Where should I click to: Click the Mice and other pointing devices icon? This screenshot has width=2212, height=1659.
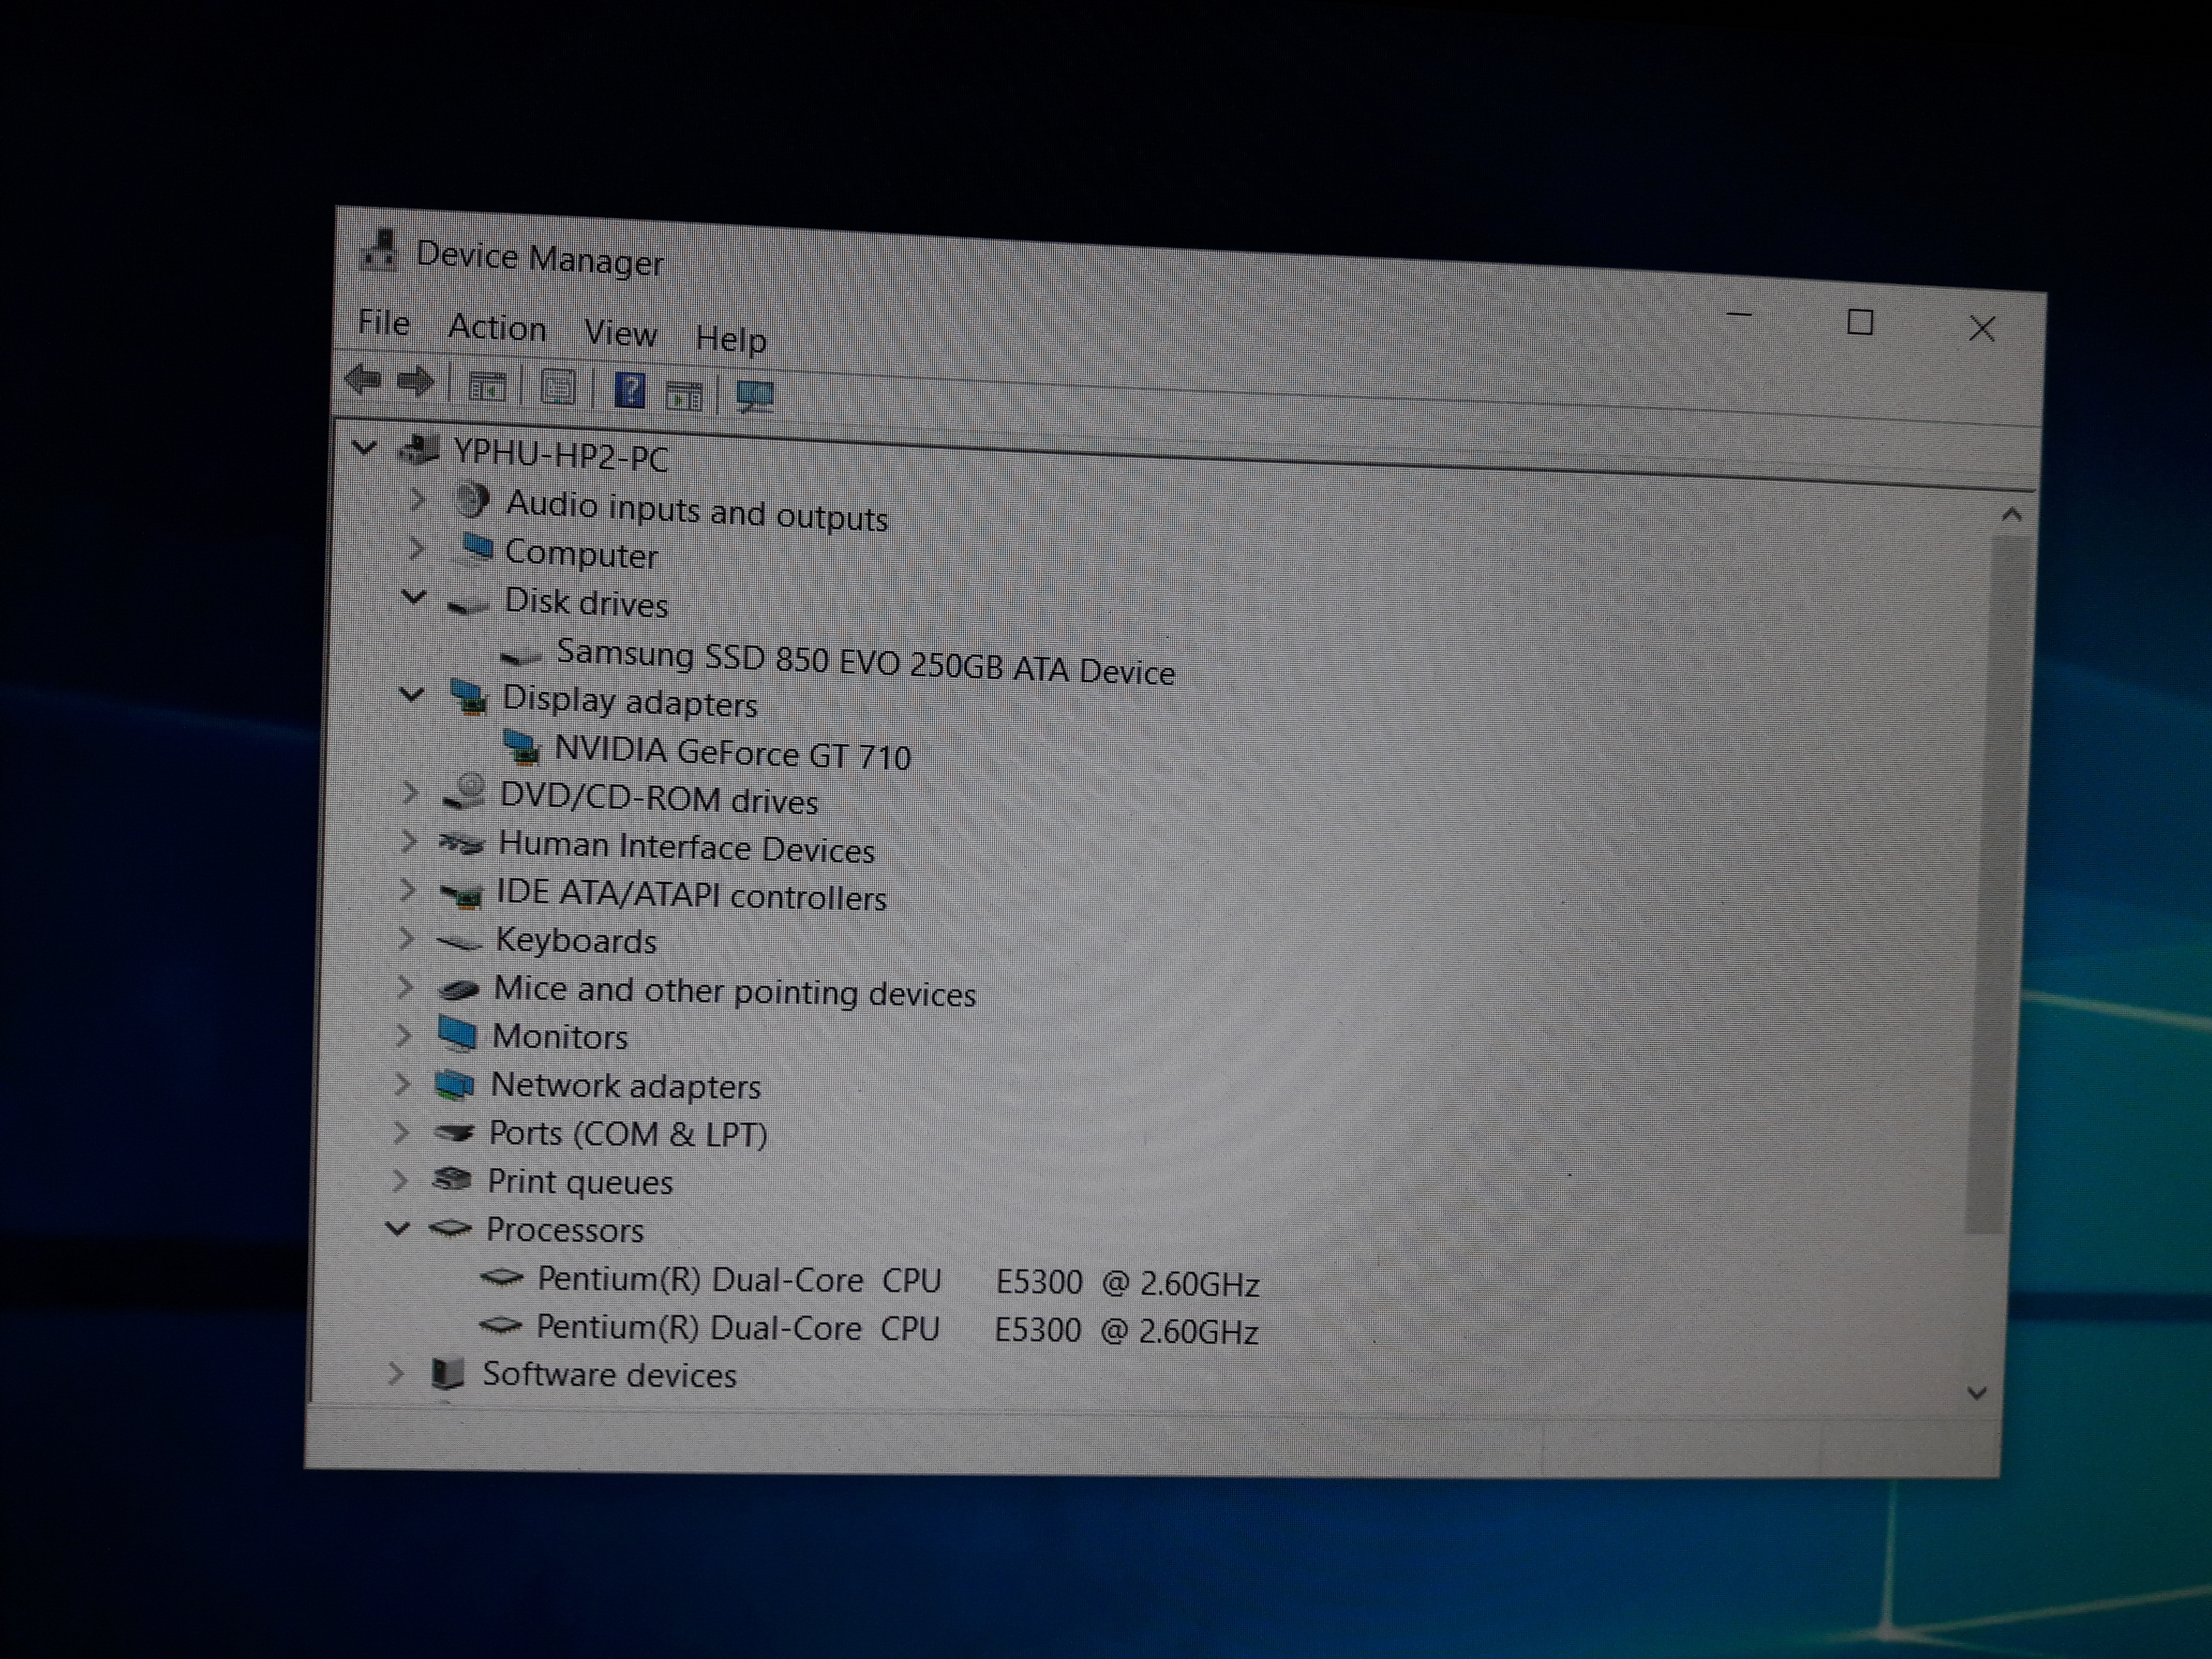click(x=459, y=989)
